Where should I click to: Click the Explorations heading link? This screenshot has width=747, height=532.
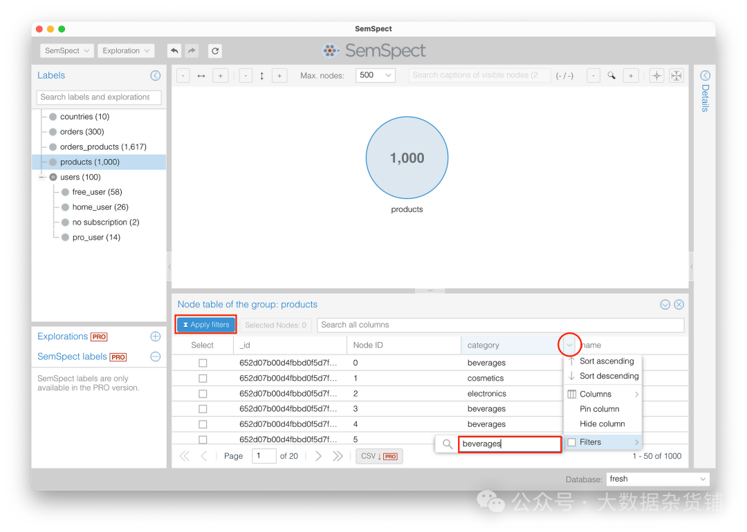62,336
